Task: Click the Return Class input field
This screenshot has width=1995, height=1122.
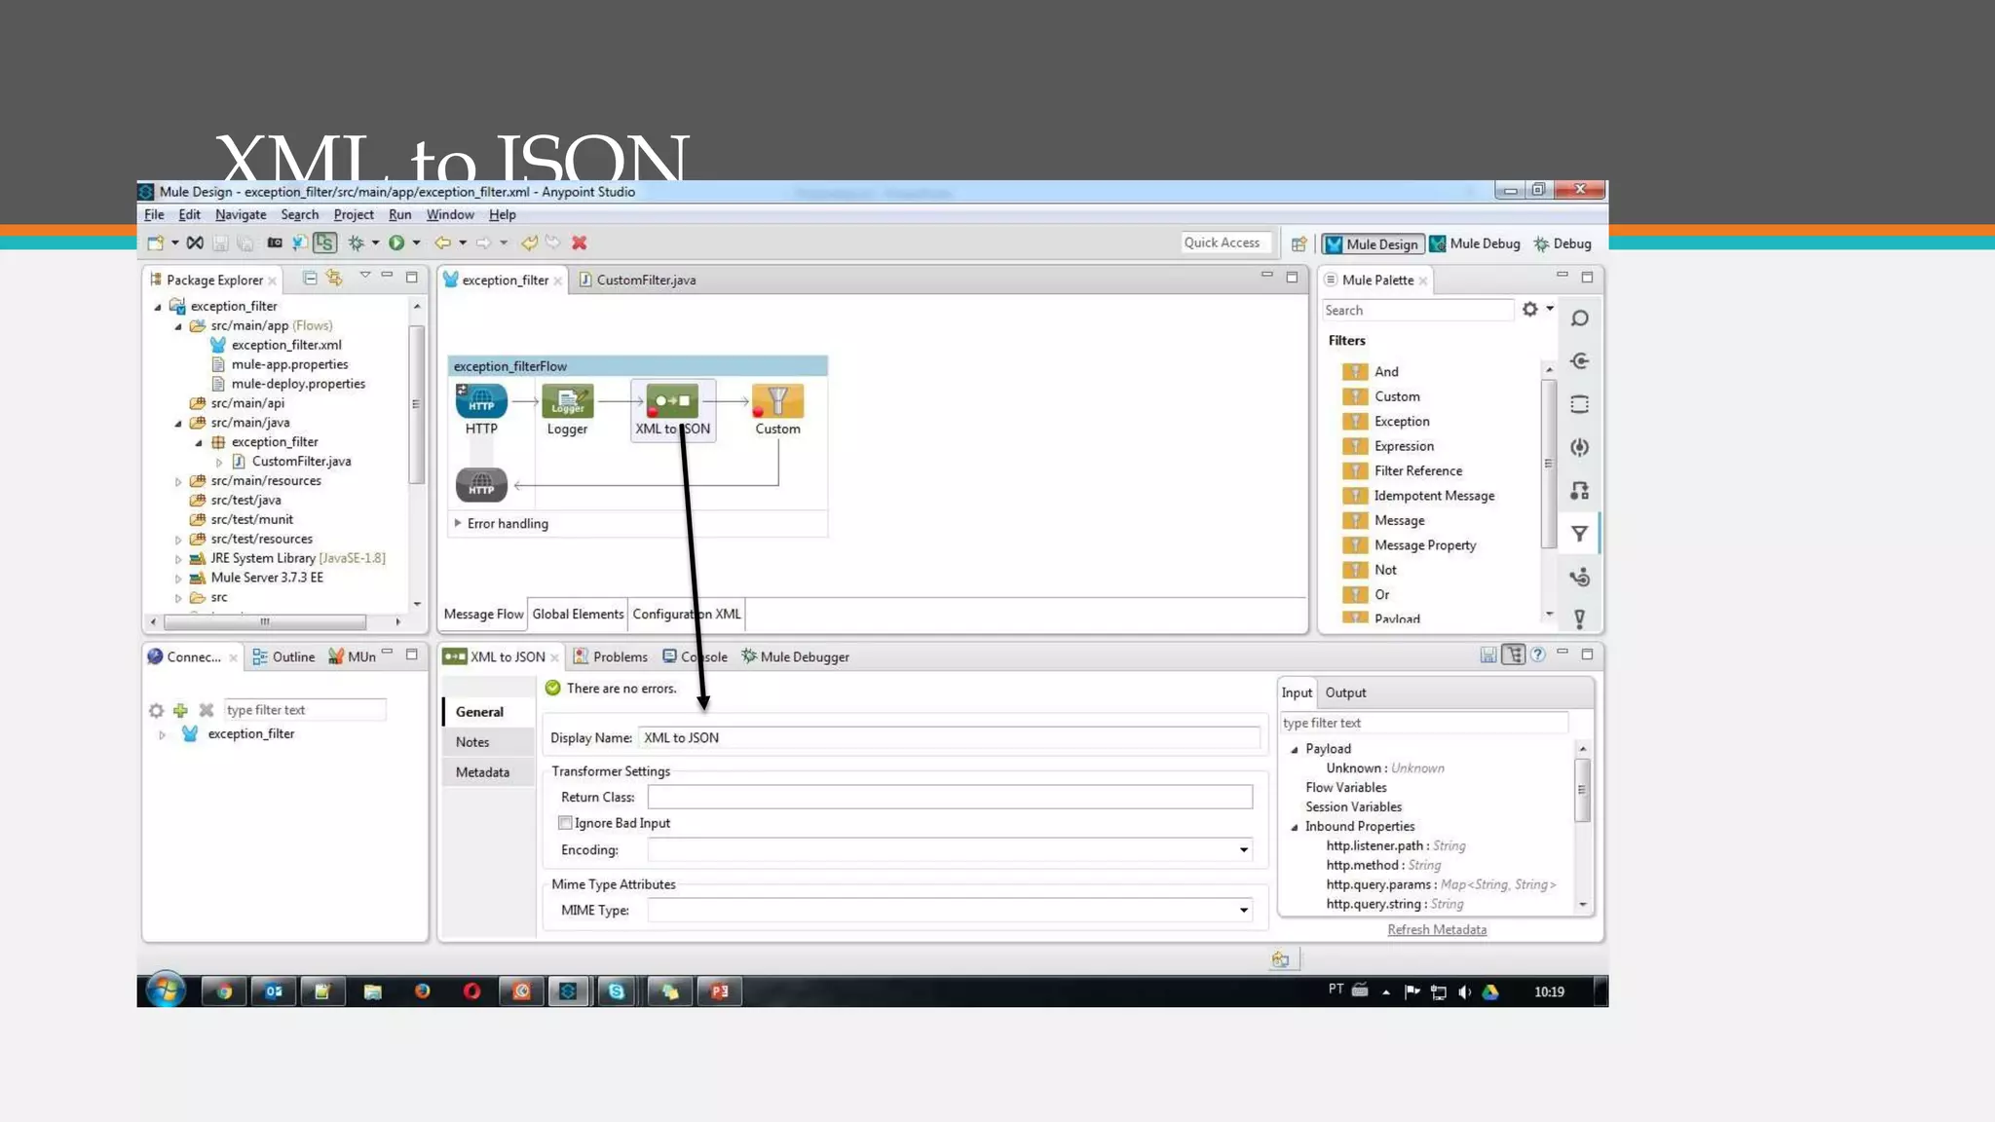Action: click(x=949, y=798)
